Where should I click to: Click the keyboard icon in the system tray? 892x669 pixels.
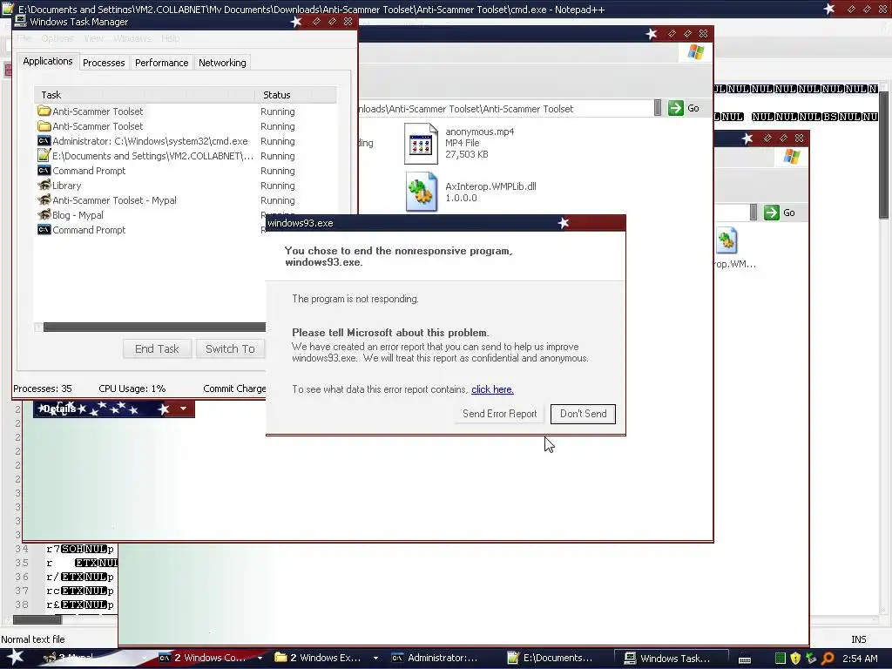[745, 659]
